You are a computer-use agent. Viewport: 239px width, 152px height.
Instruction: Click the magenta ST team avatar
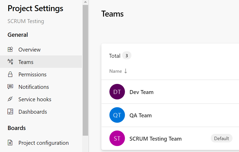[x=117, y=138]
